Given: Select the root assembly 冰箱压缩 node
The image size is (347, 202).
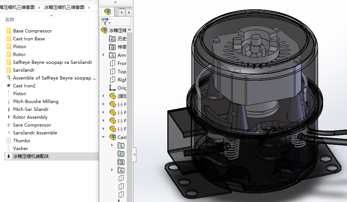Looking at the screenshot, I should pyautogui.click(x=117, y=31).
